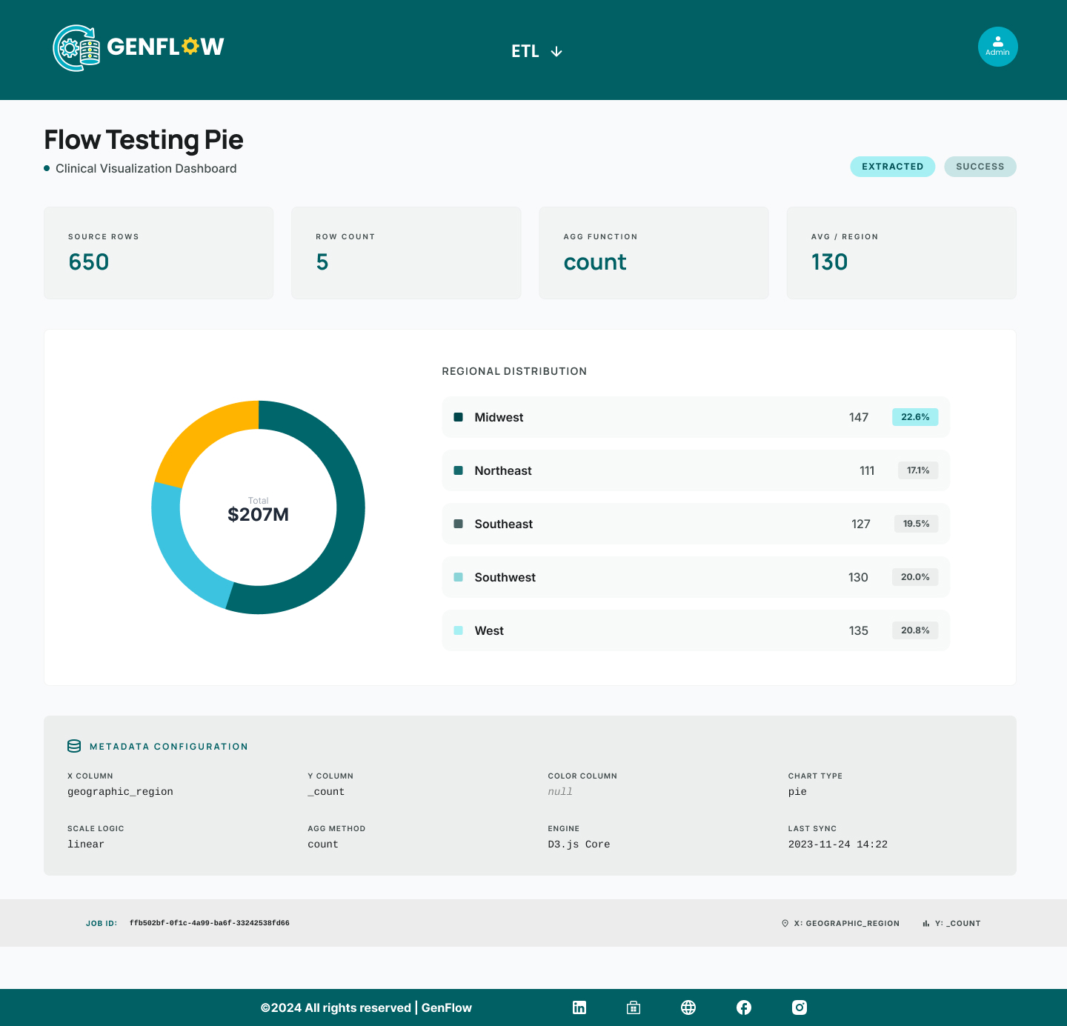Click the Midwest legend color swatch
This screenshot has height=1026, width=1067.
pos(458,417)
